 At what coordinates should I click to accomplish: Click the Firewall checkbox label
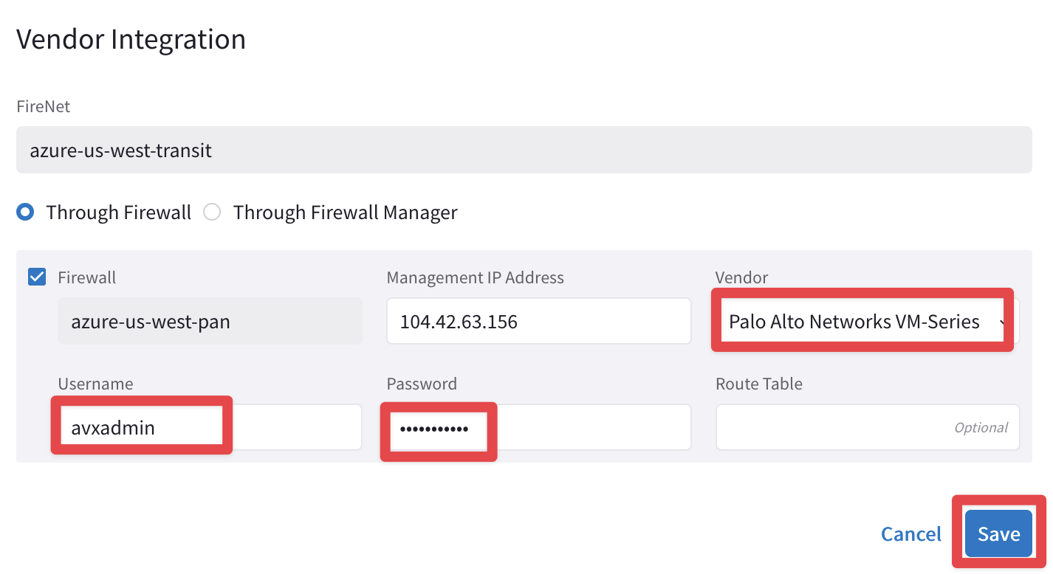(86, 277)
